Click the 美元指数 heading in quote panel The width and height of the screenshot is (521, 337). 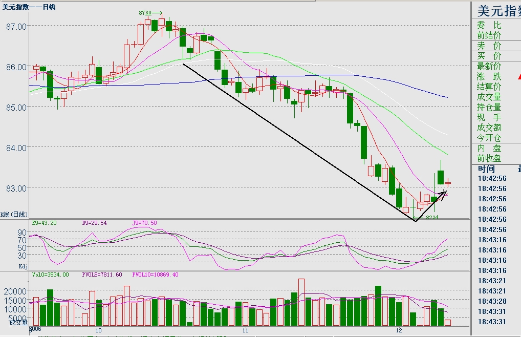tap(499, 11)
